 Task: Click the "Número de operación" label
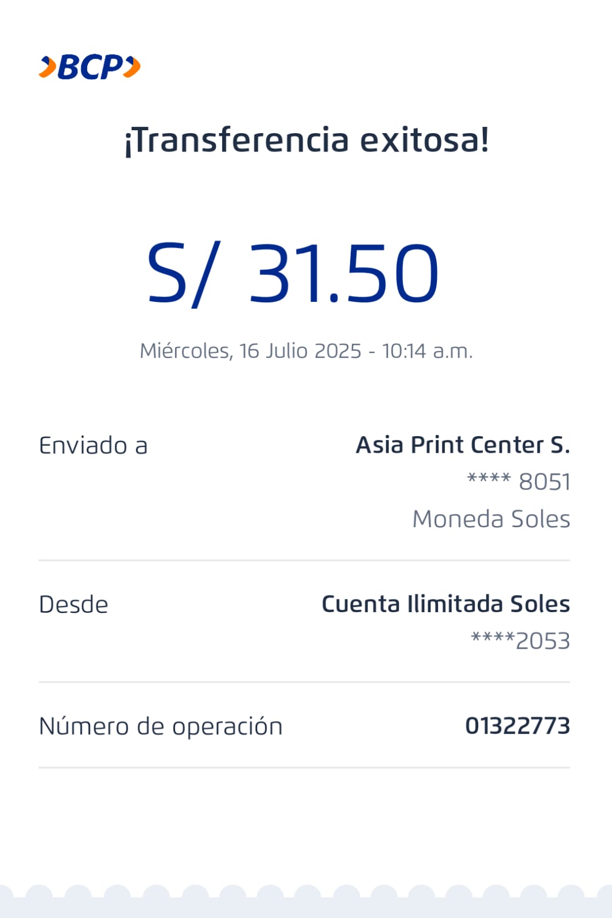(x=161, y=726)
